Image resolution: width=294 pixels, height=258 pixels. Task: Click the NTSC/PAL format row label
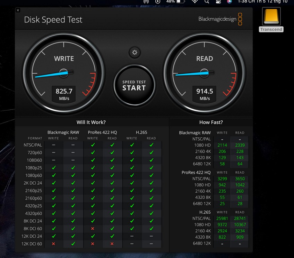33,145
